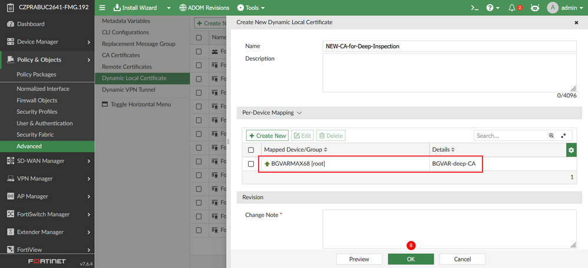
Task: Click Create New in Per-Device Mapping
Action: (x=267, y=136)
